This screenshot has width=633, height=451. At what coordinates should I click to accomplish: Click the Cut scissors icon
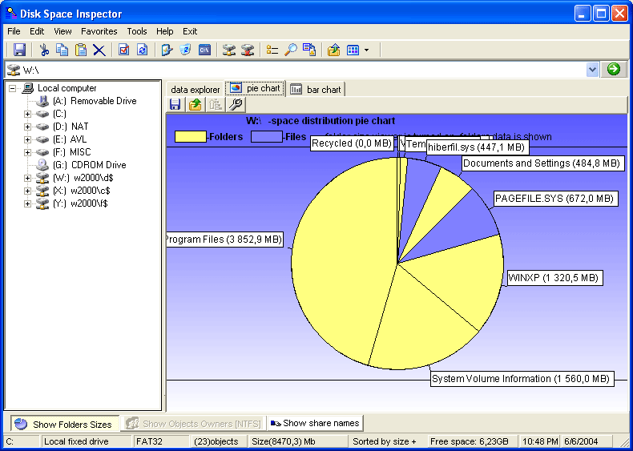click(x=43, y=50)
